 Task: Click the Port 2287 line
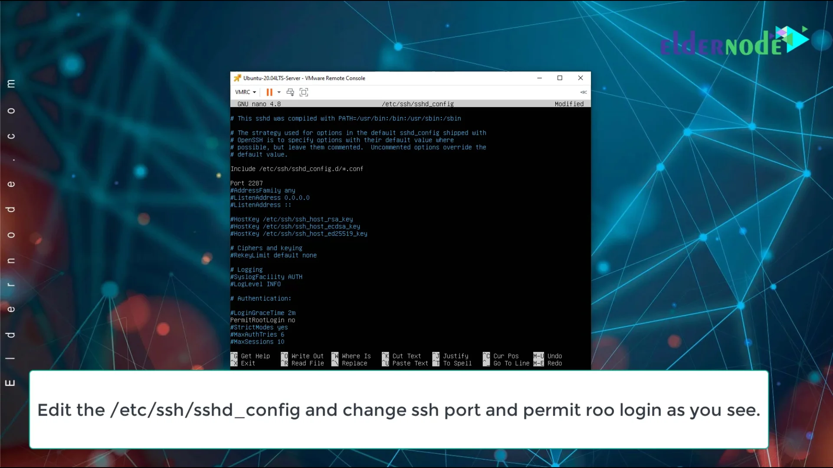coord(246,183)
